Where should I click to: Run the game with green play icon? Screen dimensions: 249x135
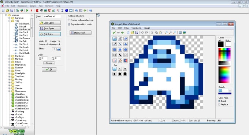pyautogui.click(x=27, y=11)
